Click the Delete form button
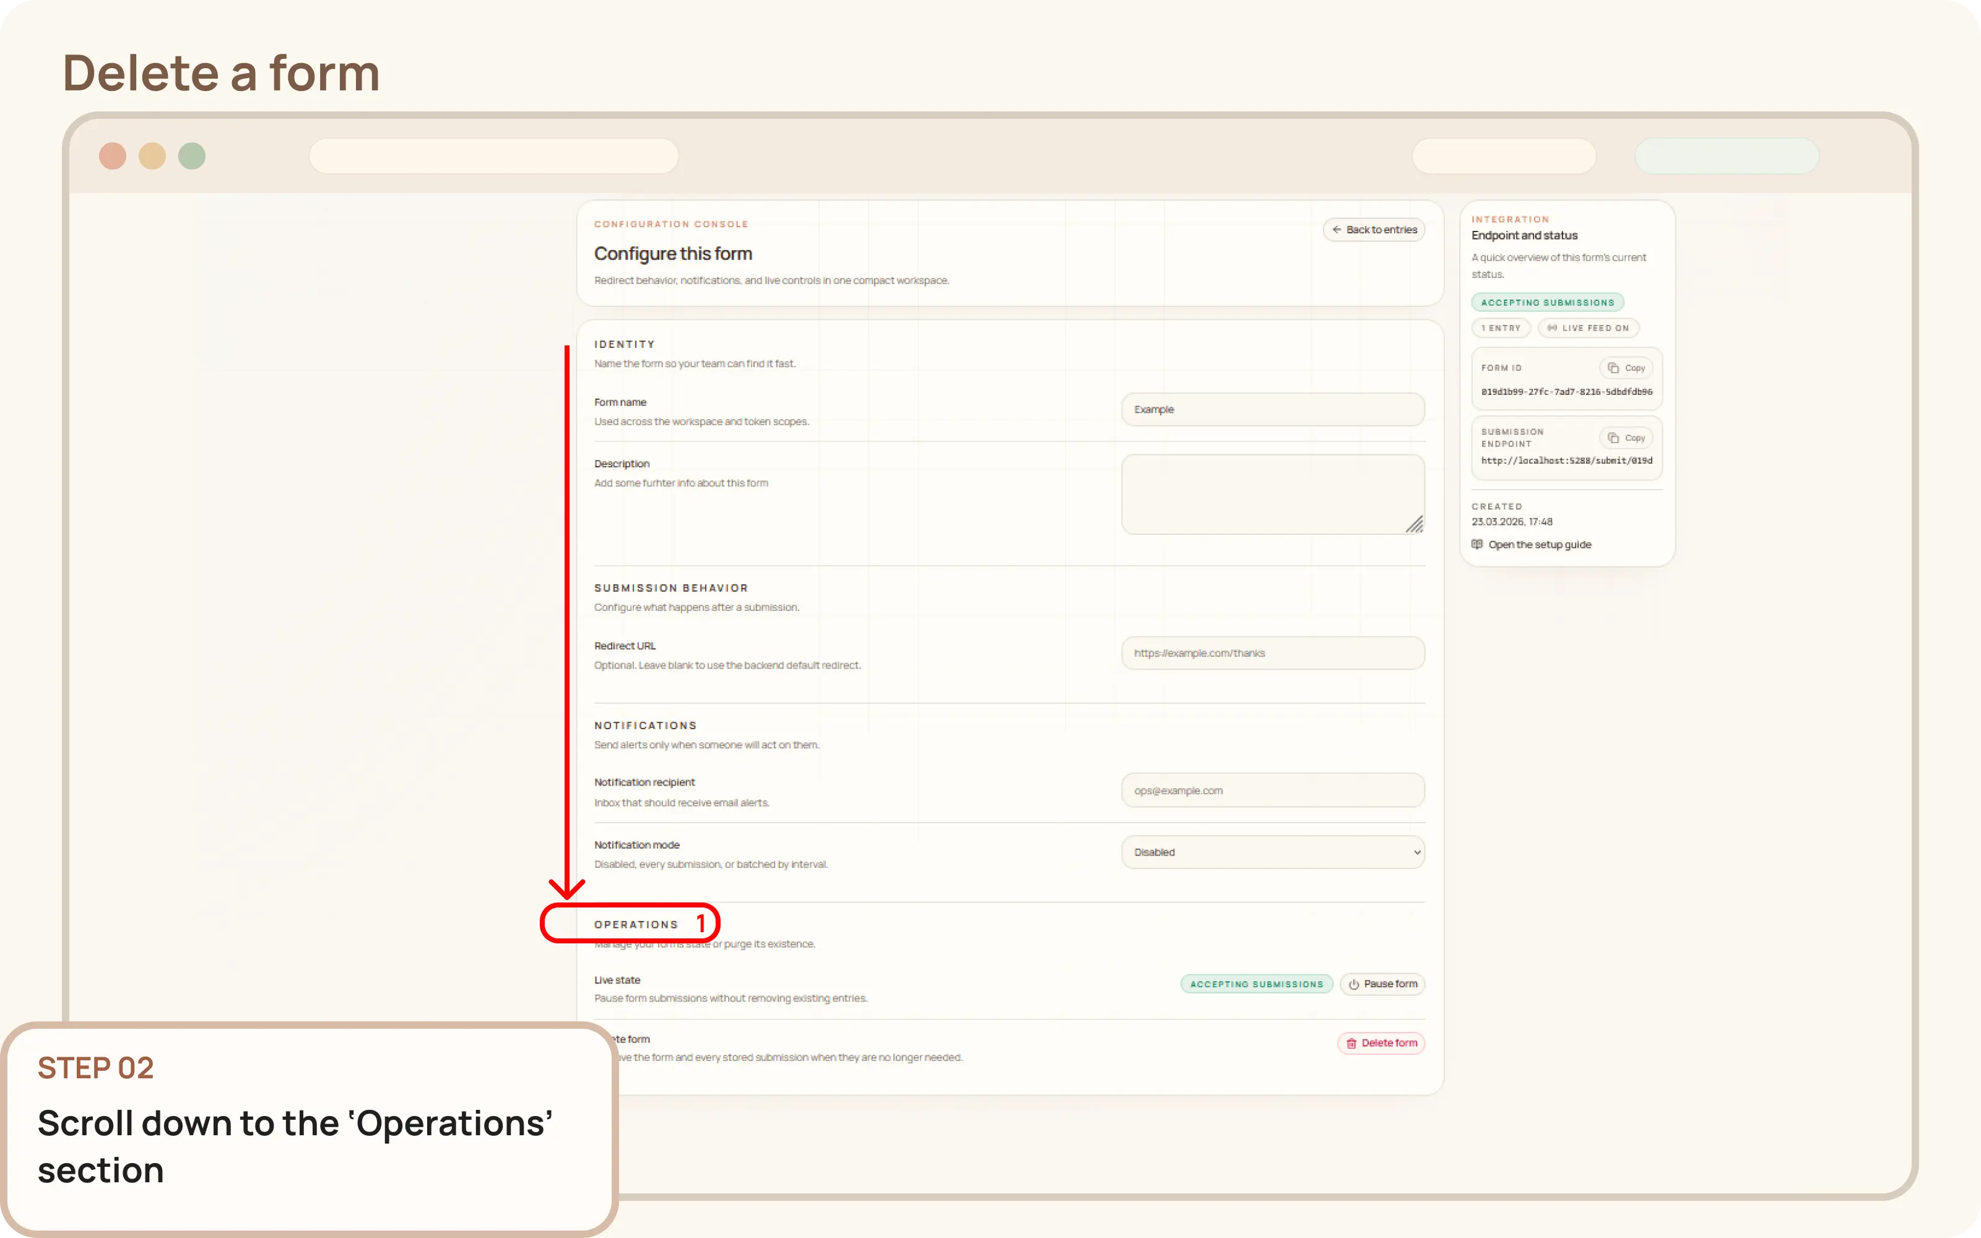This screenshot has height=1238, width=1981. [1381, 1043]
